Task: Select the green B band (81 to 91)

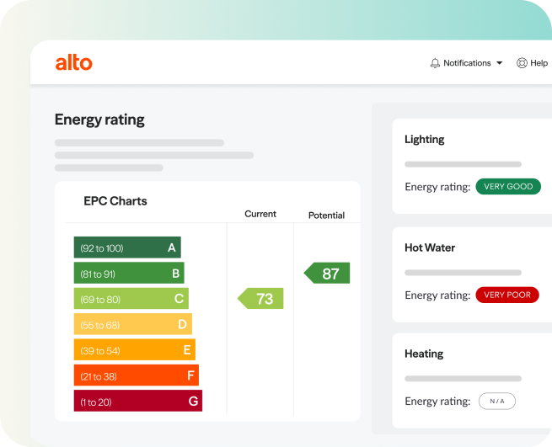Action: point(129,274)
